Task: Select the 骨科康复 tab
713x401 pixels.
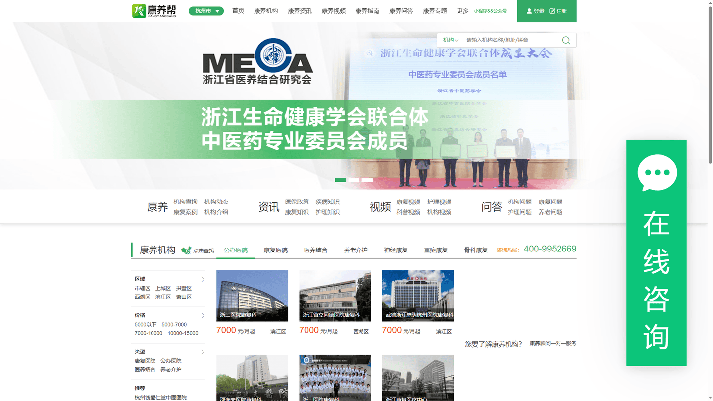Action: coord(476,250)
